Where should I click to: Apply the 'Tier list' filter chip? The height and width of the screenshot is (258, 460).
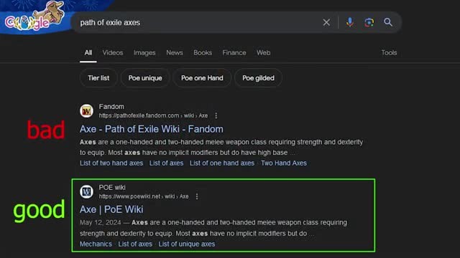click(98, 78)
